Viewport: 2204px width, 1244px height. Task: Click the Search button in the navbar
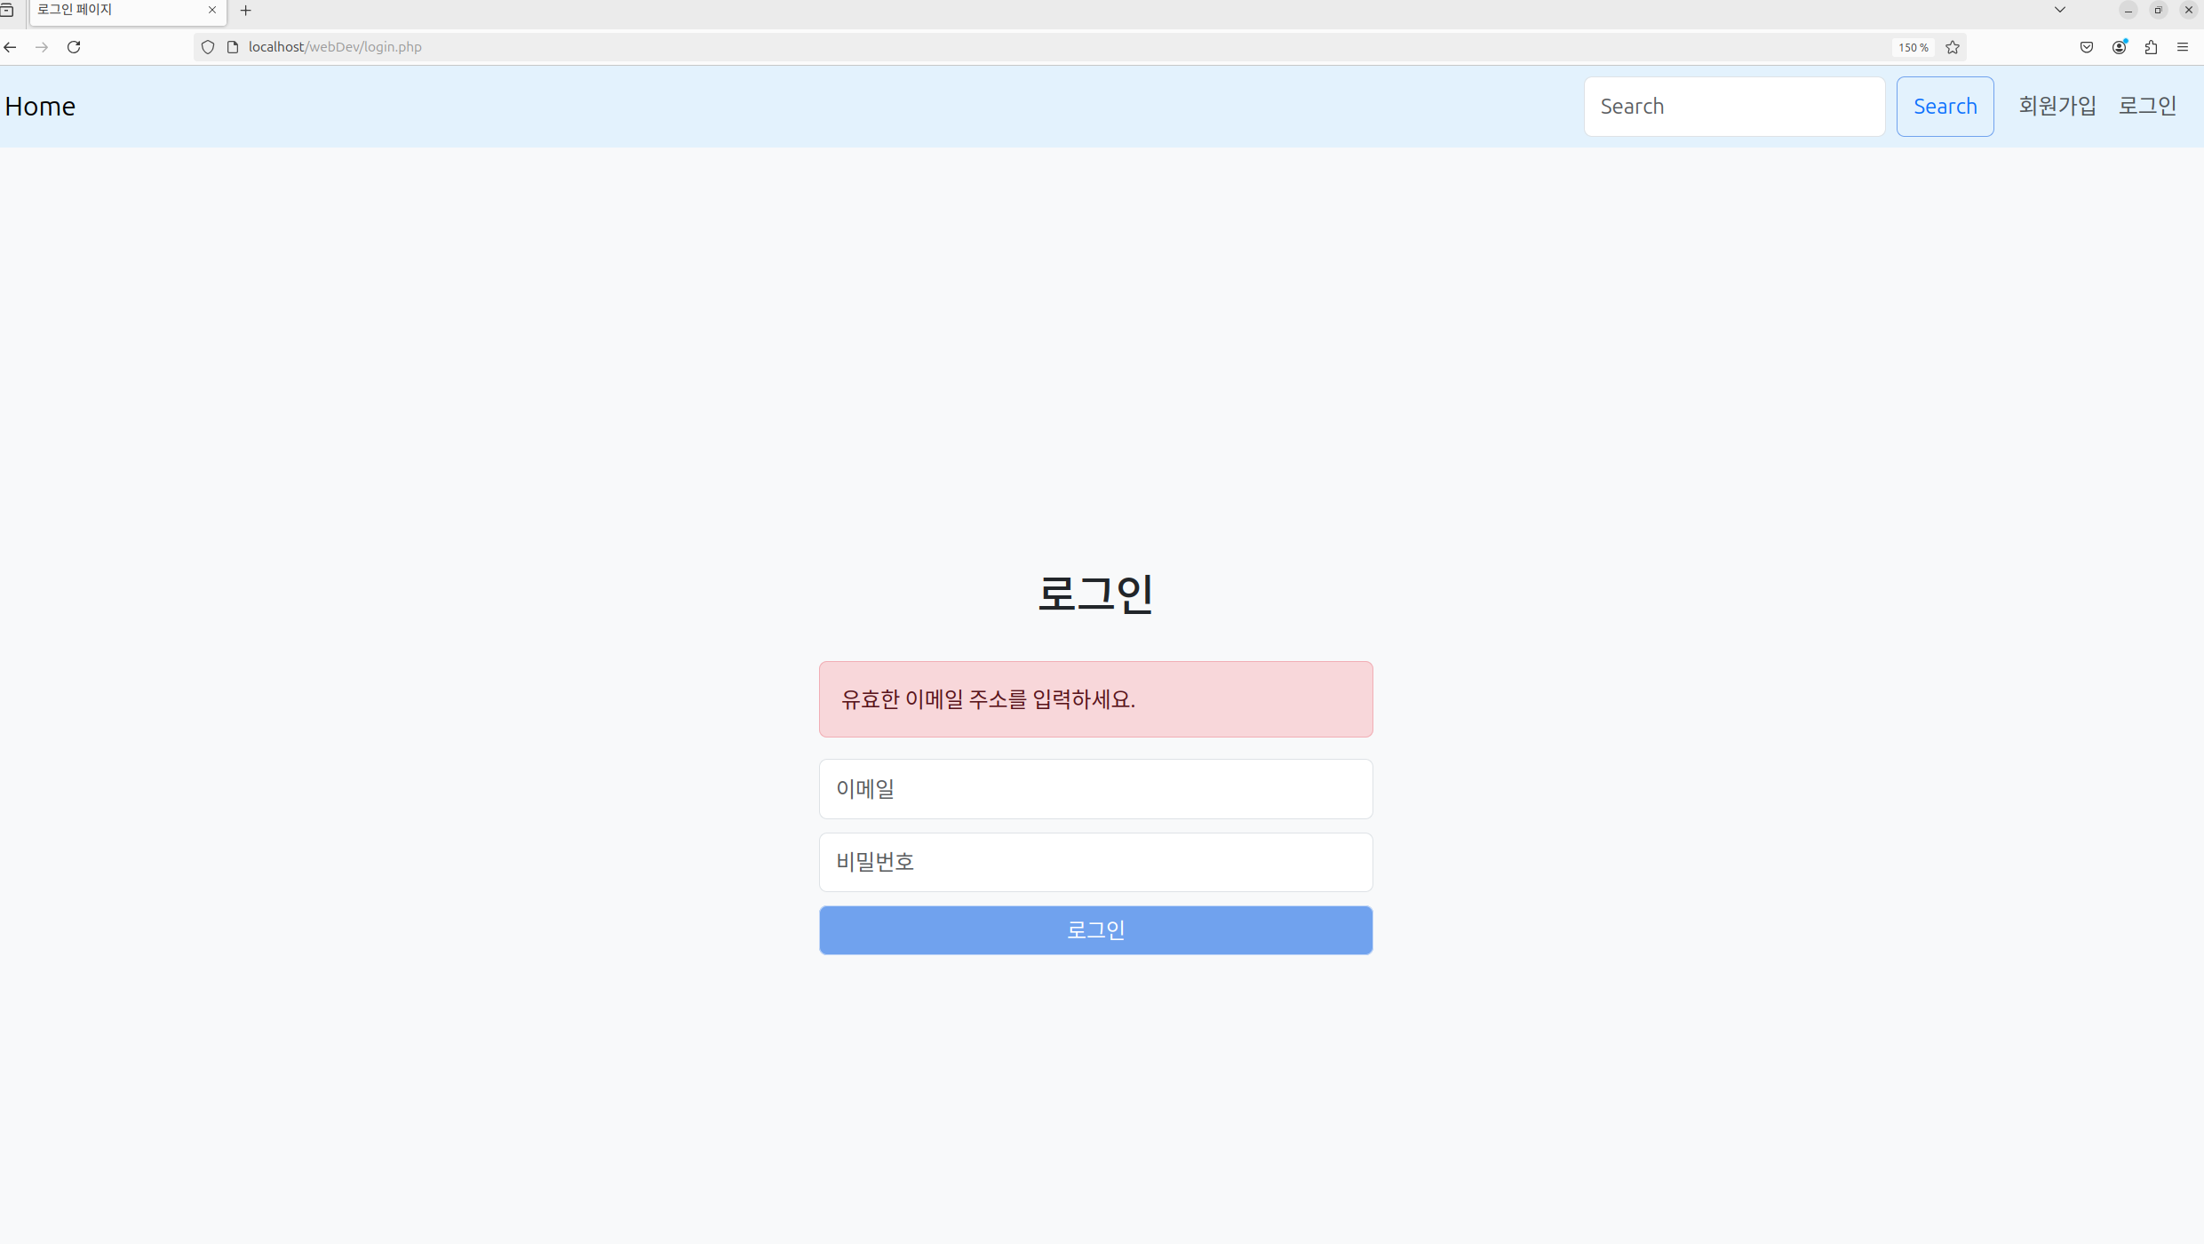pyautogui.click(x=1945, y=105)
